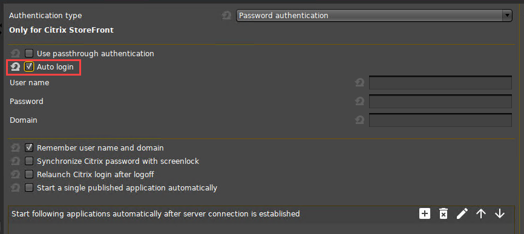
Task: Reset Auto login to default icon
Action: coord(15,67)
